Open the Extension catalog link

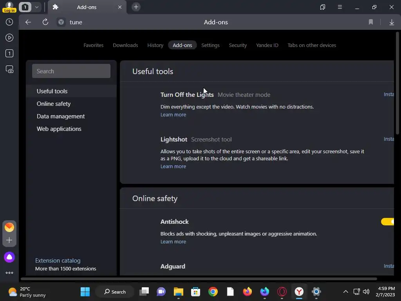(x=58, y=261)
